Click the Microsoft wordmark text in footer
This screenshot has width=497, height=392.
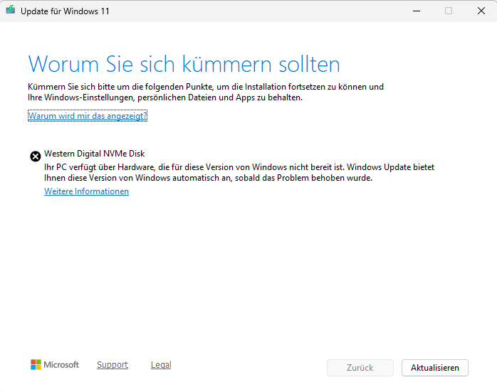pyautogui.click(x=61, y=365)
